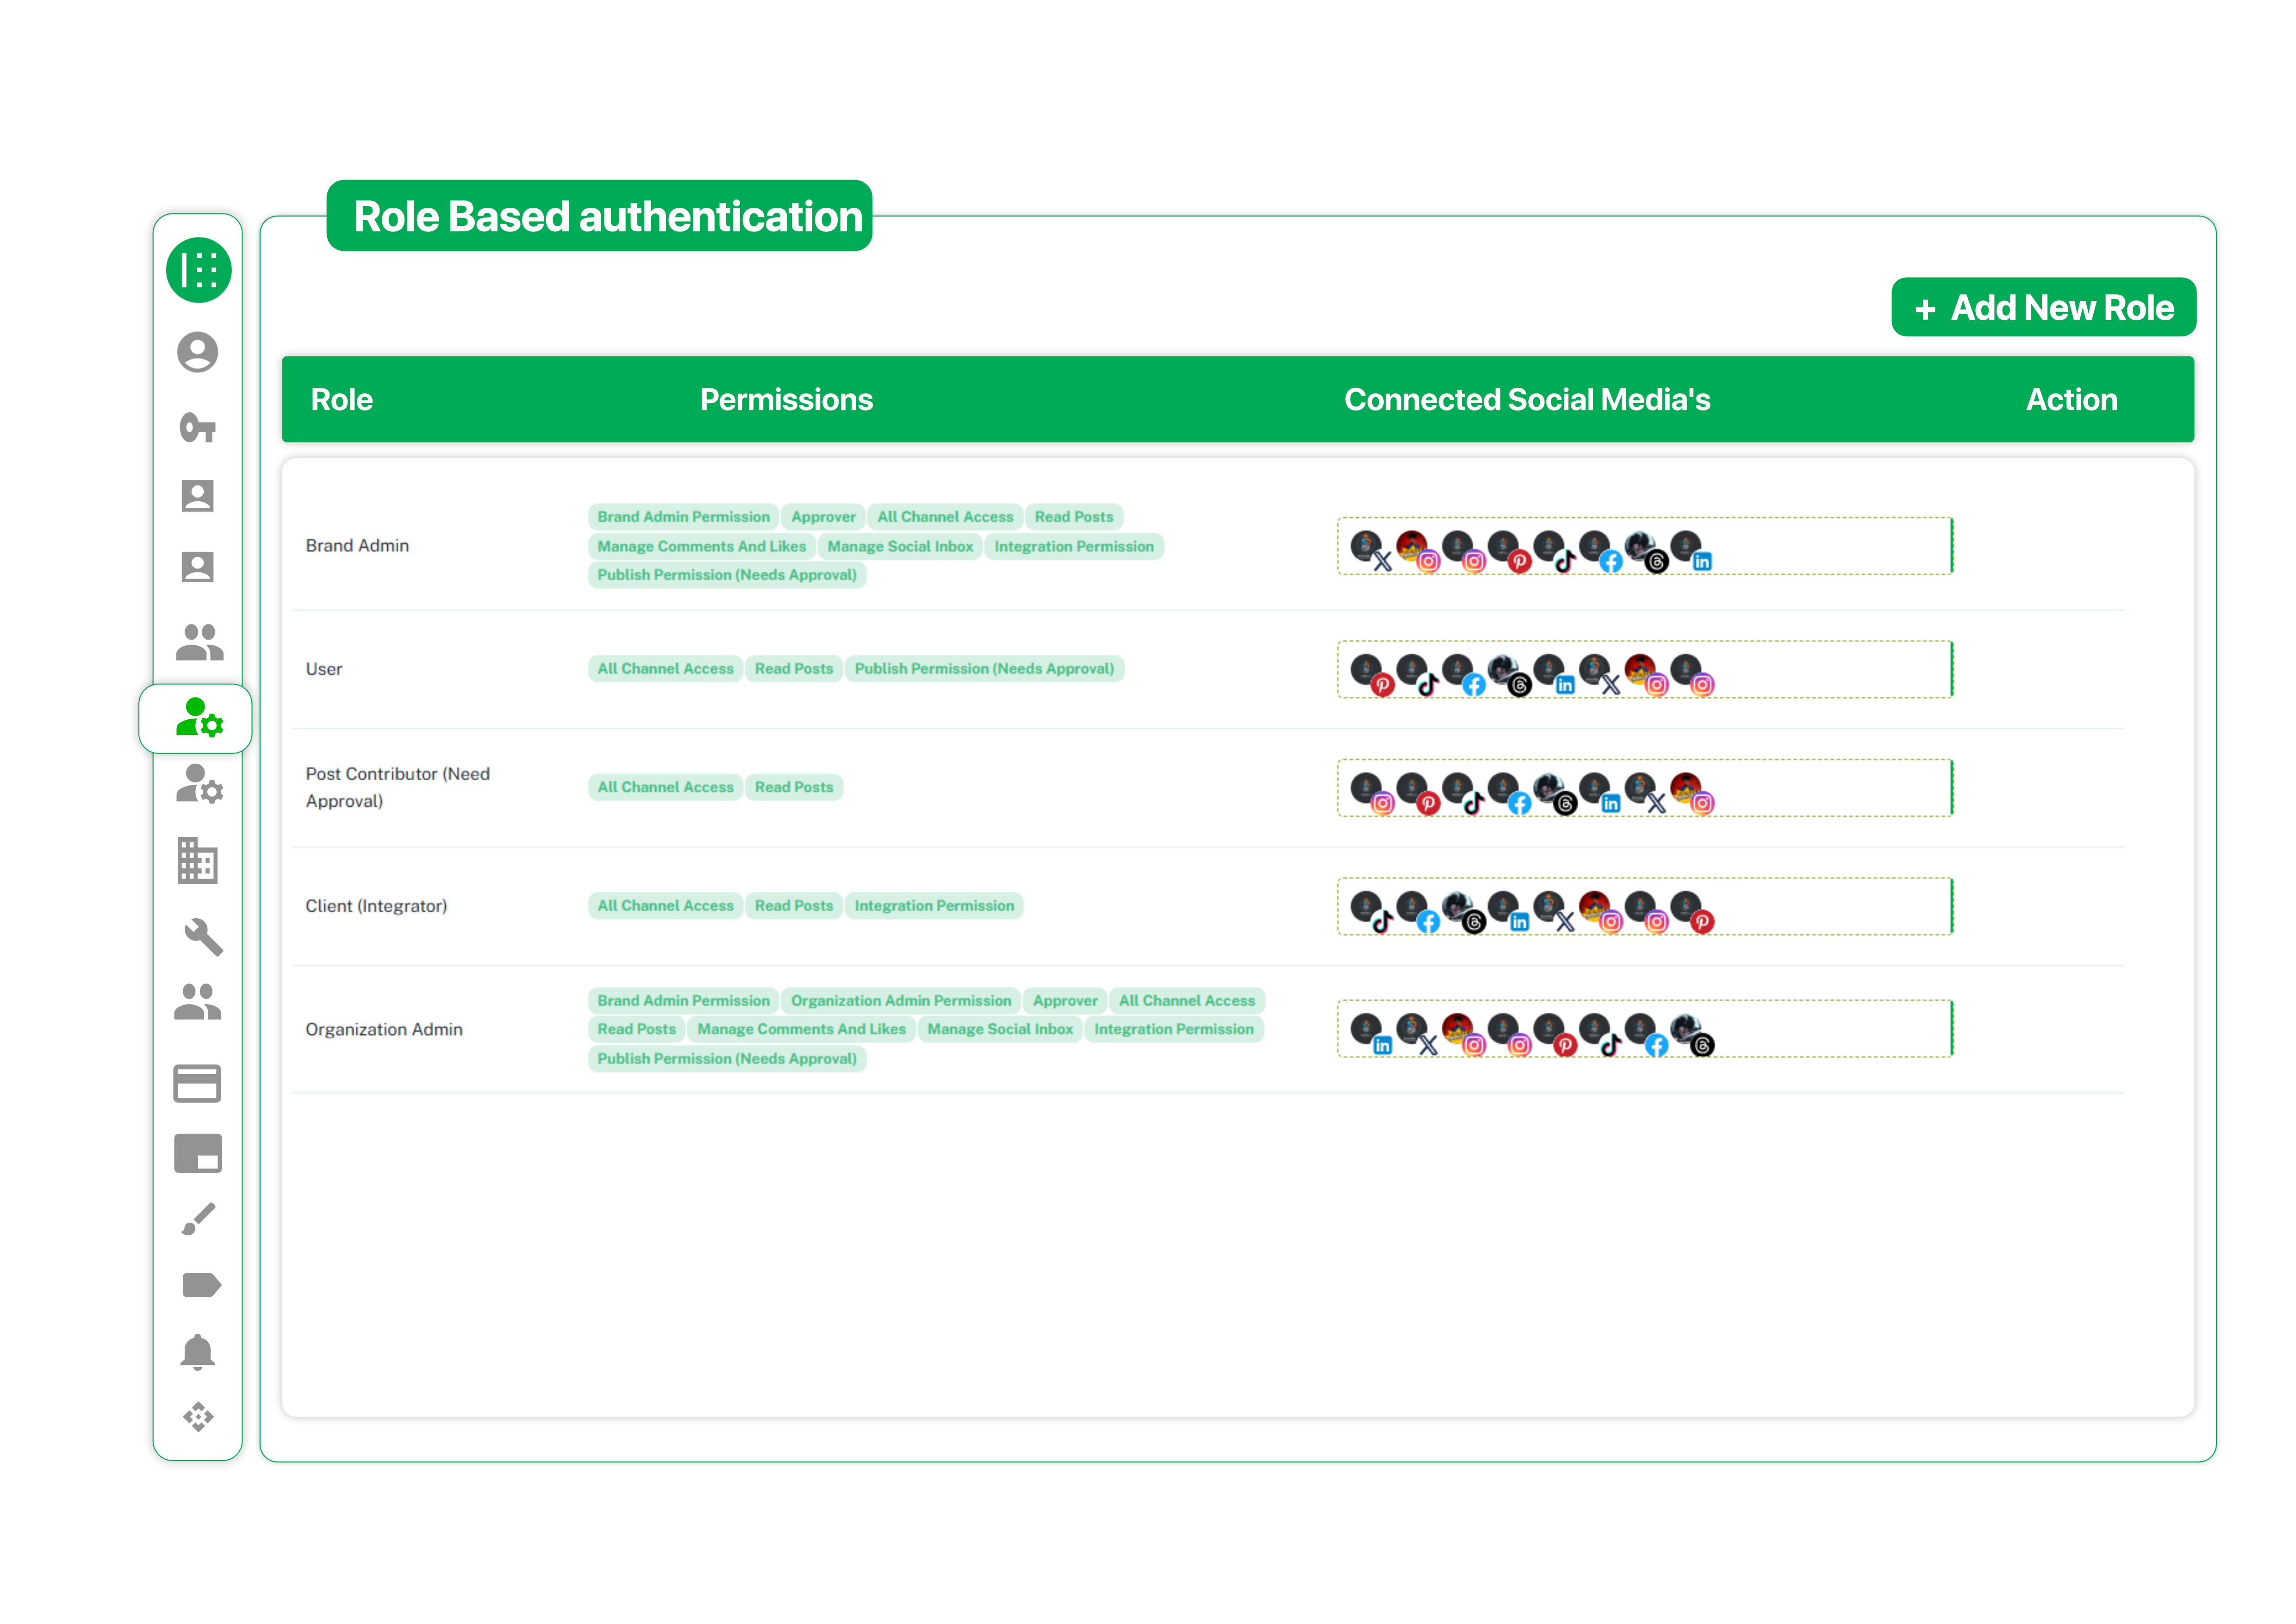Open the billing credit card icon
This screenshot has width=2296, height=1624.
click(x=197, y=1083)
